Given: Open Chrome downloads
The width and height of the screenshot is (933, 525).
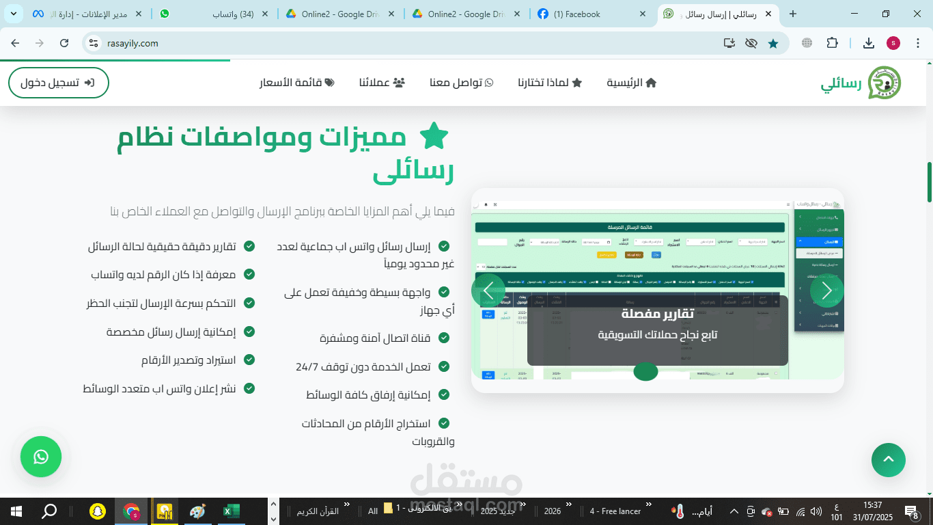Looking at the screenshot, I should click(x=869, y=43).
